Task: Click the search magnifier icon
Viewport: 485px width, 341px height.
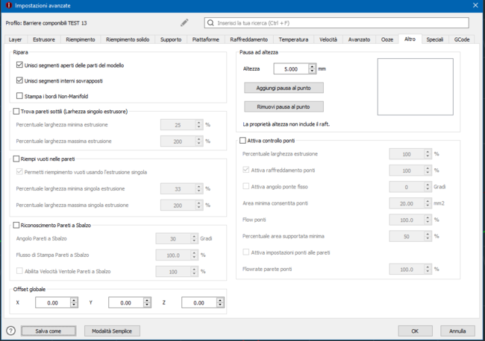Action: coord(211,23)
